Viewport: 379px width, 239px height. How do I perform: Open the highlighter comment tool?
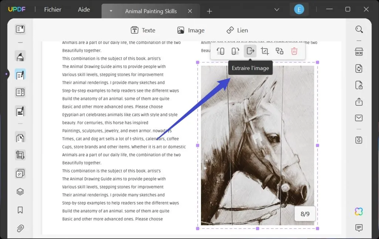pyautogui.click(x=20, y=57)
